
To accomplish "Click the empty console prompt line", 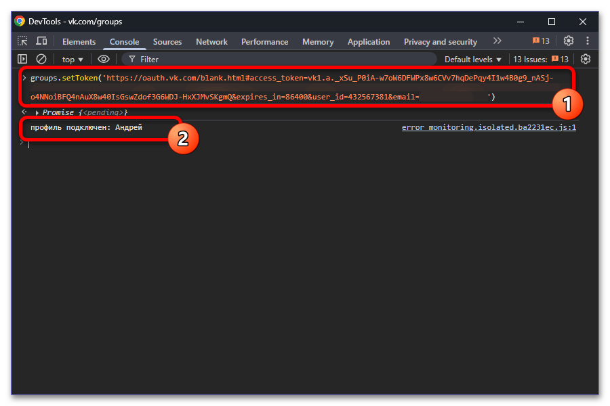I will (x=304, y=143).
